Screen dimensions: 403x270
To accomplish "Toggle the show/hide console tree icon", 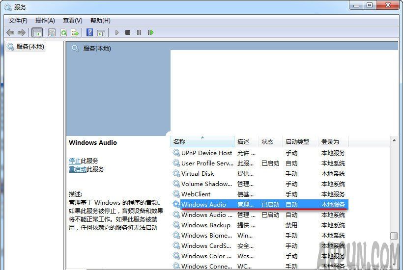I will pos(37,32).
